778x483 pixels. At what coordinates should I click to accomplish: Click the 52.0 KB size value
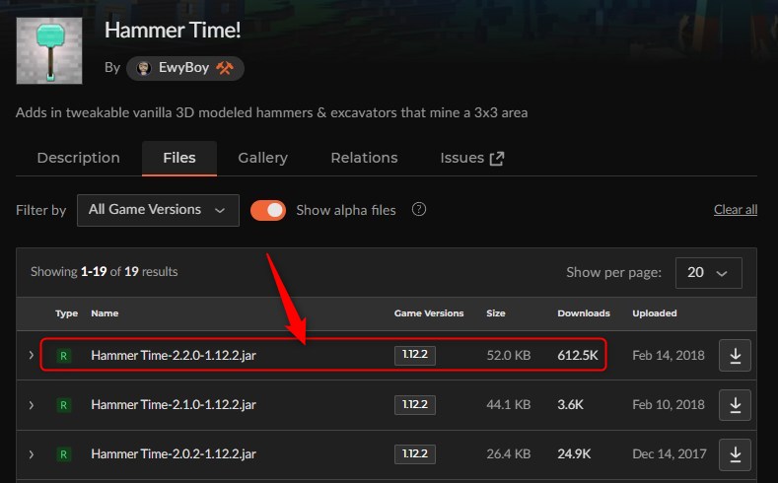tap(509, 355)
